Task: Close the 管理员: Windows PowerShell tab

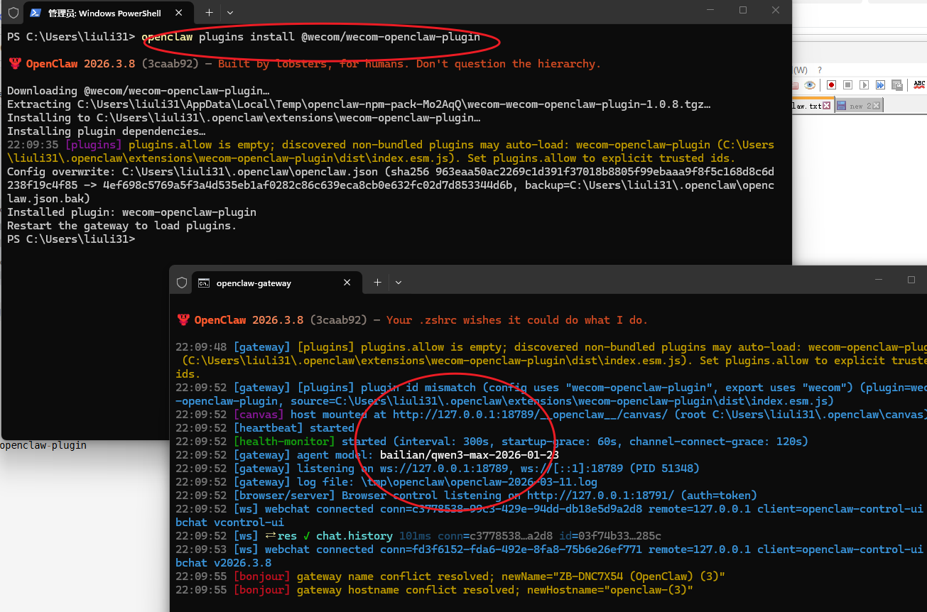Action: click(x=179, y=13)
